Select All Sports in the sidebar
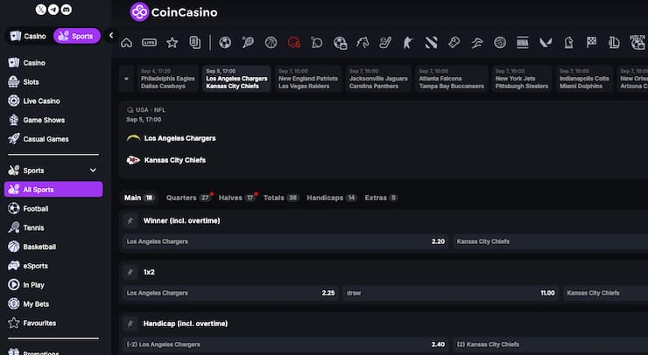The width and height of the screenshot is (648, 355). pos(53,190)
